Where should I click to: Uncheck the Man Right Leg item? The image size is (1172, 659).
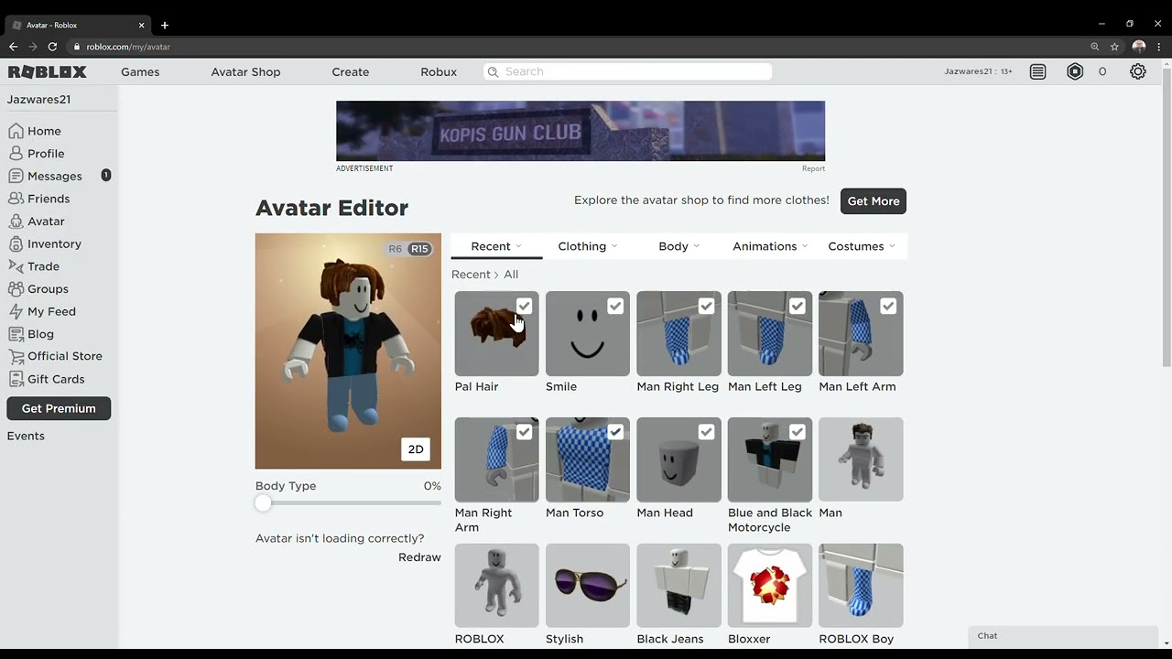point(706,306)
